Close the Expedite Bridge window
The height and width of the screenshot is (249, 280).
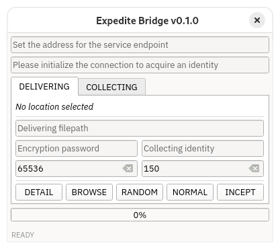(257, 20)
